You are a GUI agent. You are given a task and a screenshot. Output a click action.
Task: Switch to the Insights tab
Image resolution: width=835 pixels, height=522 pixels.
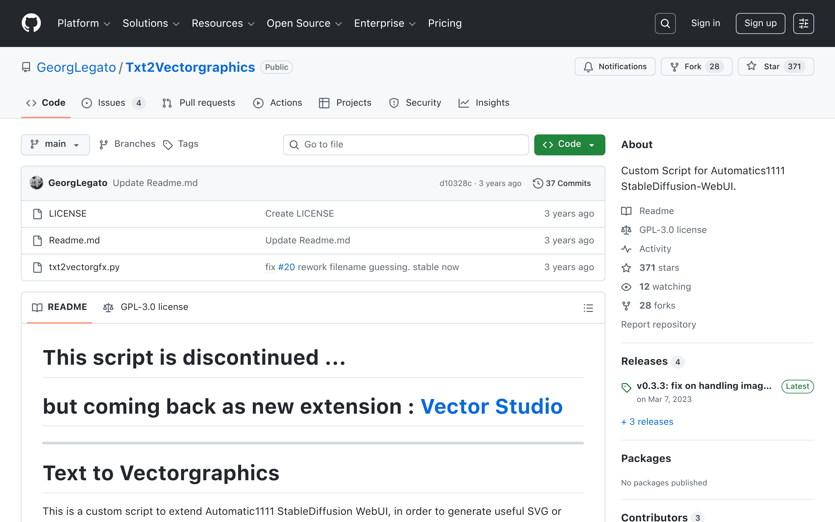tap(484, 103)
